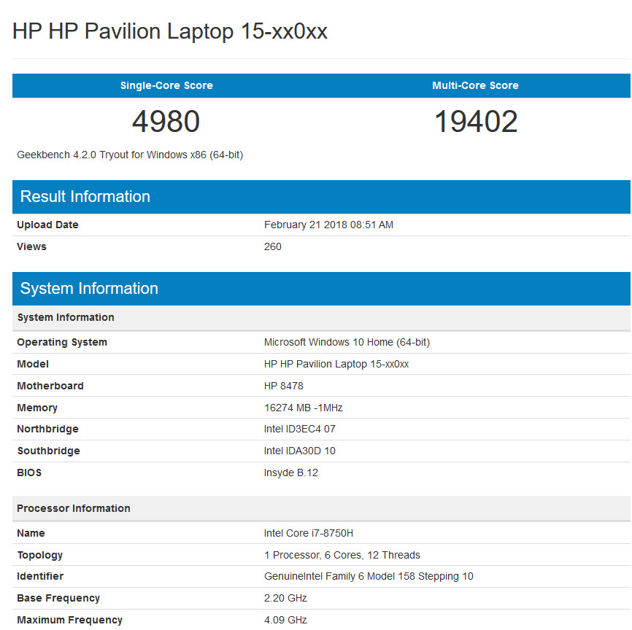Click the Model row value in System Information
Viewport: 632px width, 630px height.
tap(336, 364)
